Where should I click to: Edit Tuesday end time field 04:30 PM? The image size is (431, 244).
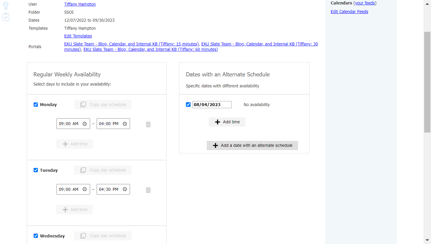tap(113, 189)
